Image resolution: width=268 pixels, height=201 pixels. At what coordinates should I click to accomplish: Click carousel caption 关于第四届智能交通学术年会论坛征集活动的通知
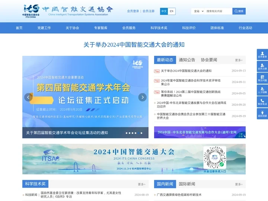click(67, 133)
